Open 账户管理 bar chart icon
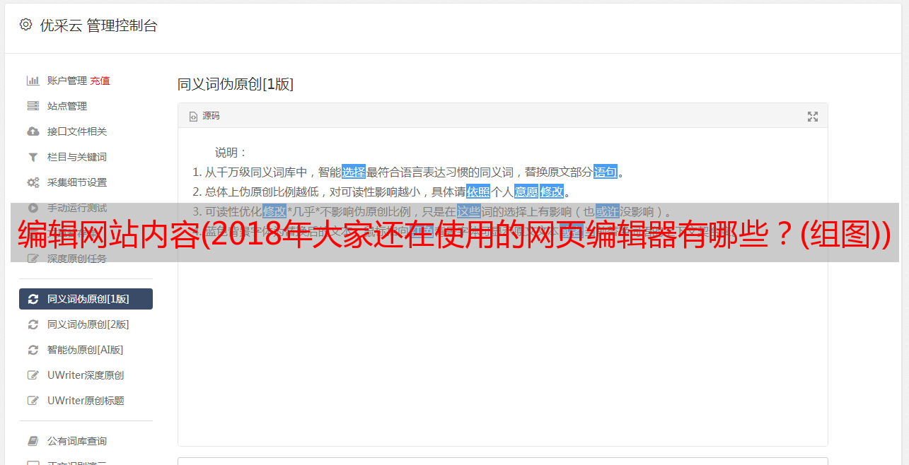Image resolution: width=909 pixels, height=465 pixels. click(33, 81)
